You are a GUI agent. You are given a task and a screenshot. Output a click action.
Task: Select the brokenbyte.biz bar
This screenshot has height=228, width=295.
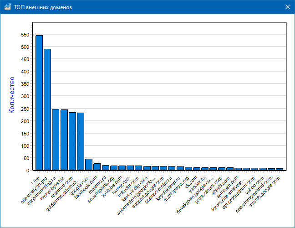[64, 140]
